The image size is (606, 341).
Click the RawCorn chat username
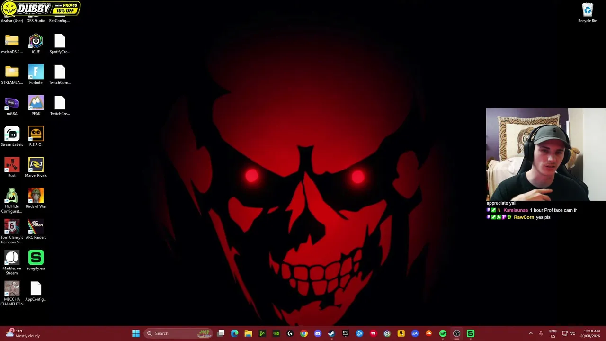(524, 217)
